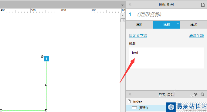Click the Inspector panel pop-out arrow icon
Image resolution: width=207 pixels, height=112 pixels.
coord(130,5)
